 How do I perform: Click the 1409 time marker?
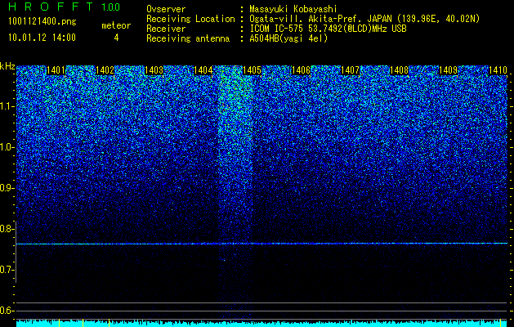pyautogui.click(x=448, y=70)
